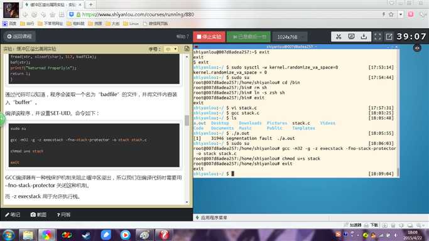Screen dimensions: 429x241
Task: Open the font size dropdown in the instructions panel
Action: [171, 49]
